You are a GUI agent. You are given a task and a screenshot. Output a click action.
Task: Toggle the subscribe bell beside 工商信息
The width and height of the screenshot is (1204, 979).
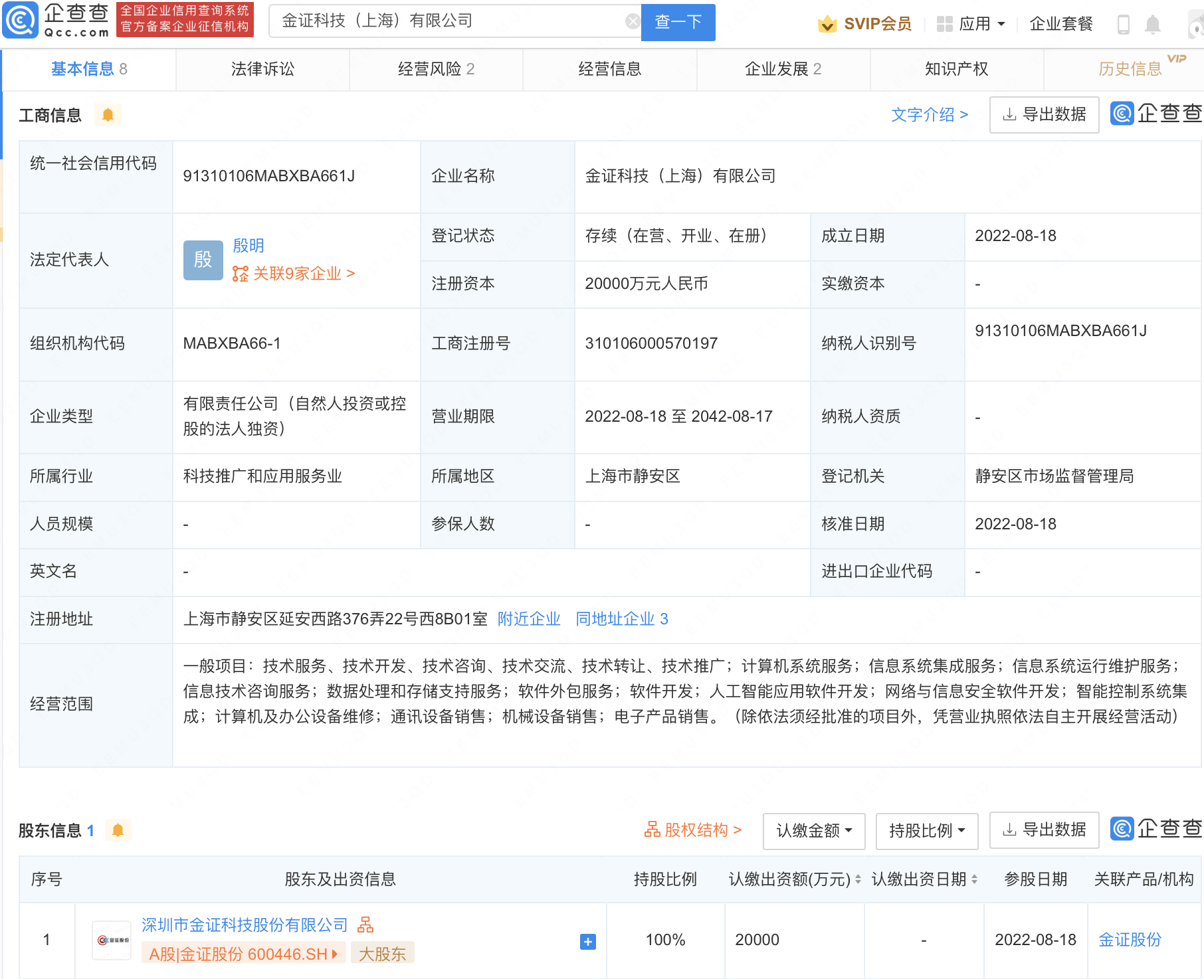108,114
